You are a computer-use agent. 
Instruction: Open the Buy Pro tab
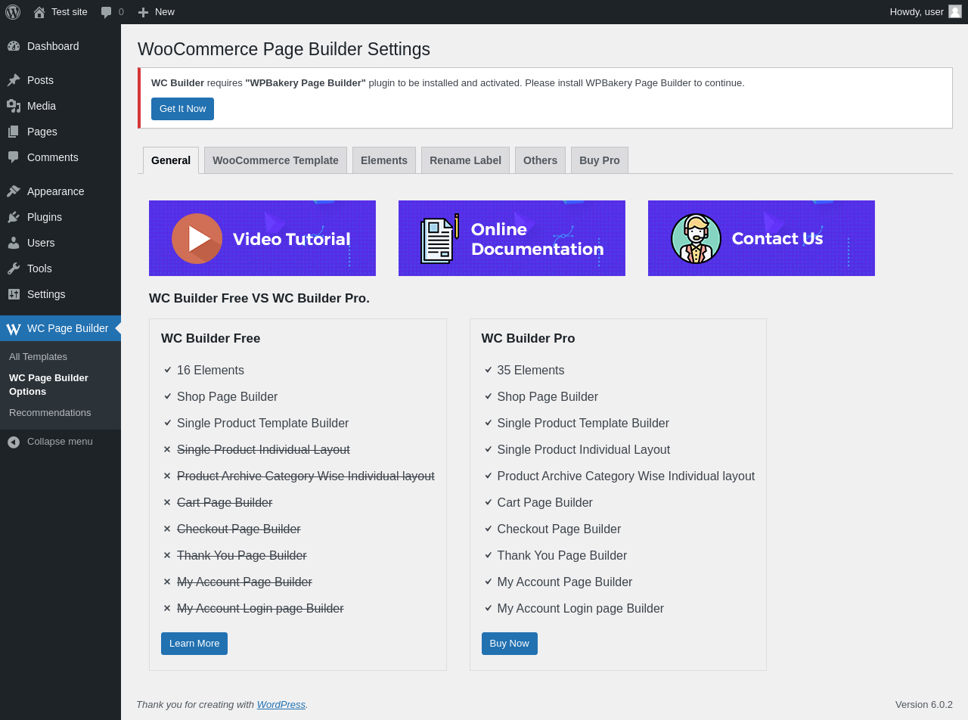[600, 160]
